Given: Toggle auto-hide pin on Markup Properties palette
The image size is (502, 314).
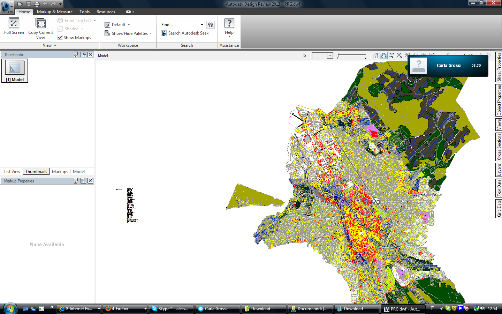Looking at the screenshot, I should pyautogui.click(x=76, y=181).
